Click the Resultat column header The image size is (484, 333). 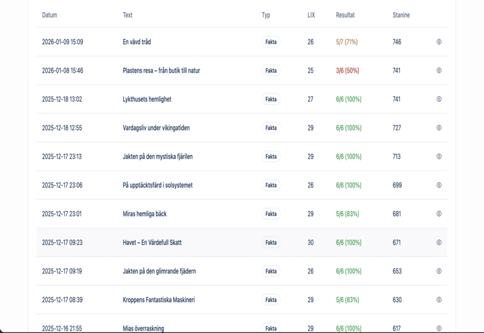345,15
